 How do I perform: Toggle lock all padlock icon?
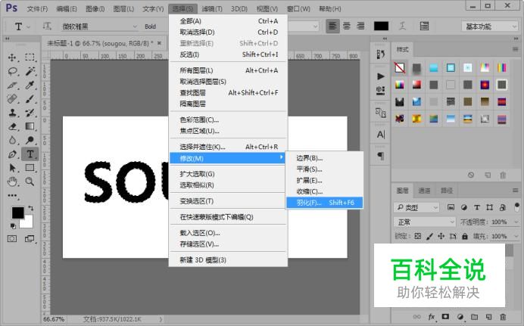pos(465,236)
